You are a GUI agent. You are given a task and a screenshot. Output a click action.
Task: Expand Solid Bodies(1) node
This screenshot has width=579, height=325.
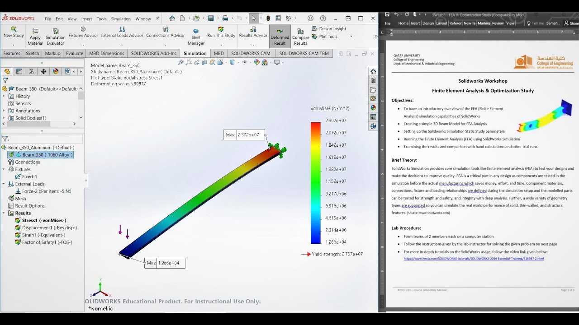coord(4,118)
